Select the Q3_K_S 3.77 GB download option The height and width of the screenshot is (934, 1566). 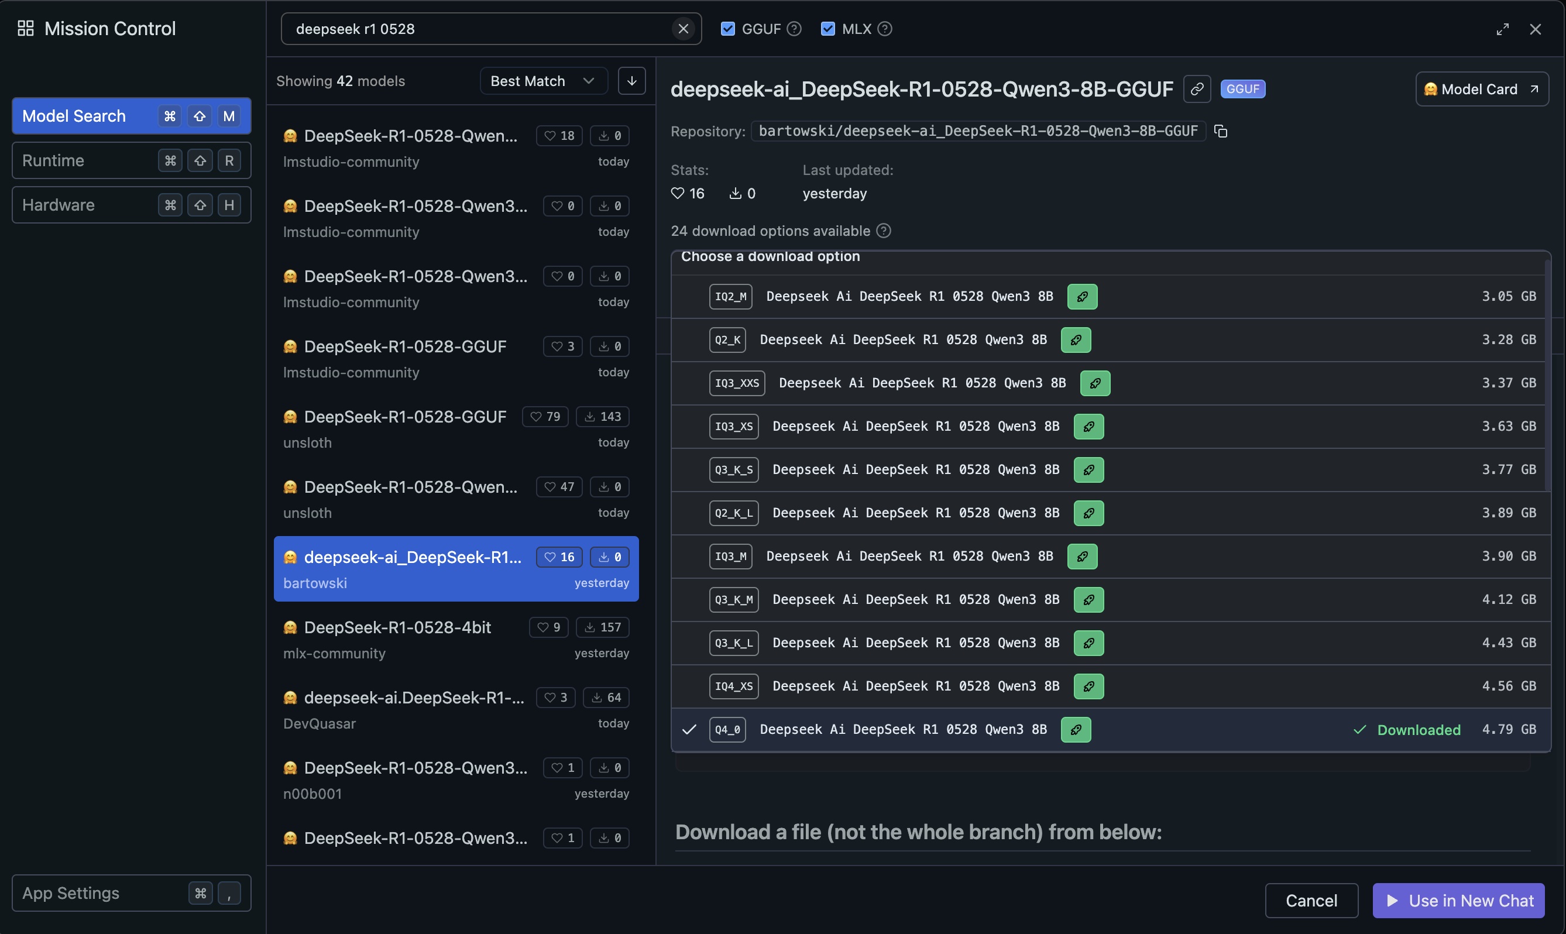click(x=1110, y=470)
